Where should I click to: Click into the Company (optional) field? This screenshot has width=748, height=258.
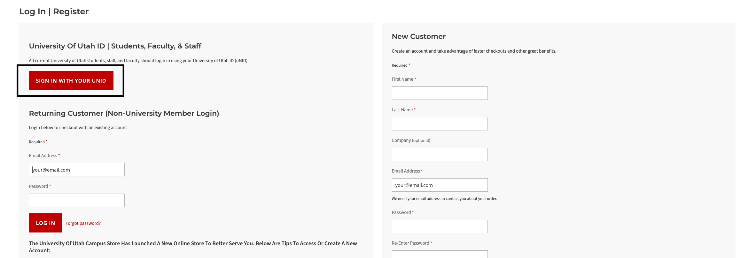coord(440,154)
